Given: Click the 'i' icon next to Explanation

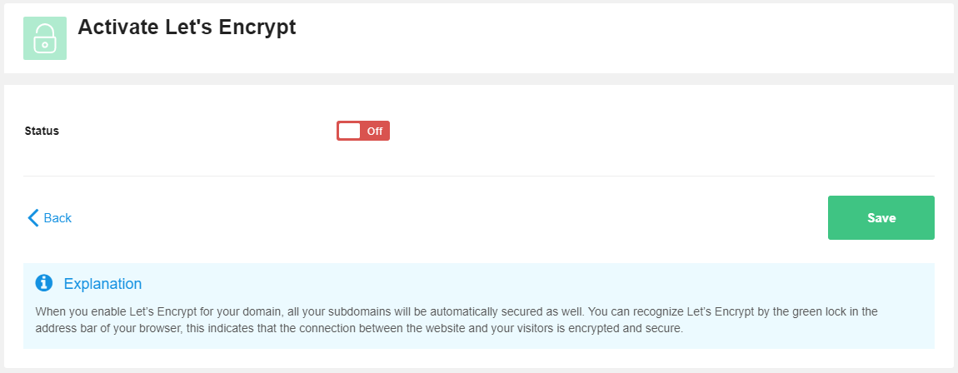Looking at the screenshot, I should [x=44, y=282].
